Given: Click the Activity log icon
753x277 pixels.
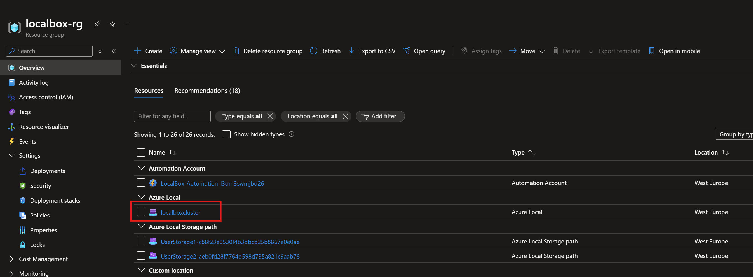Looking at the screenshot, I should 12,83.
